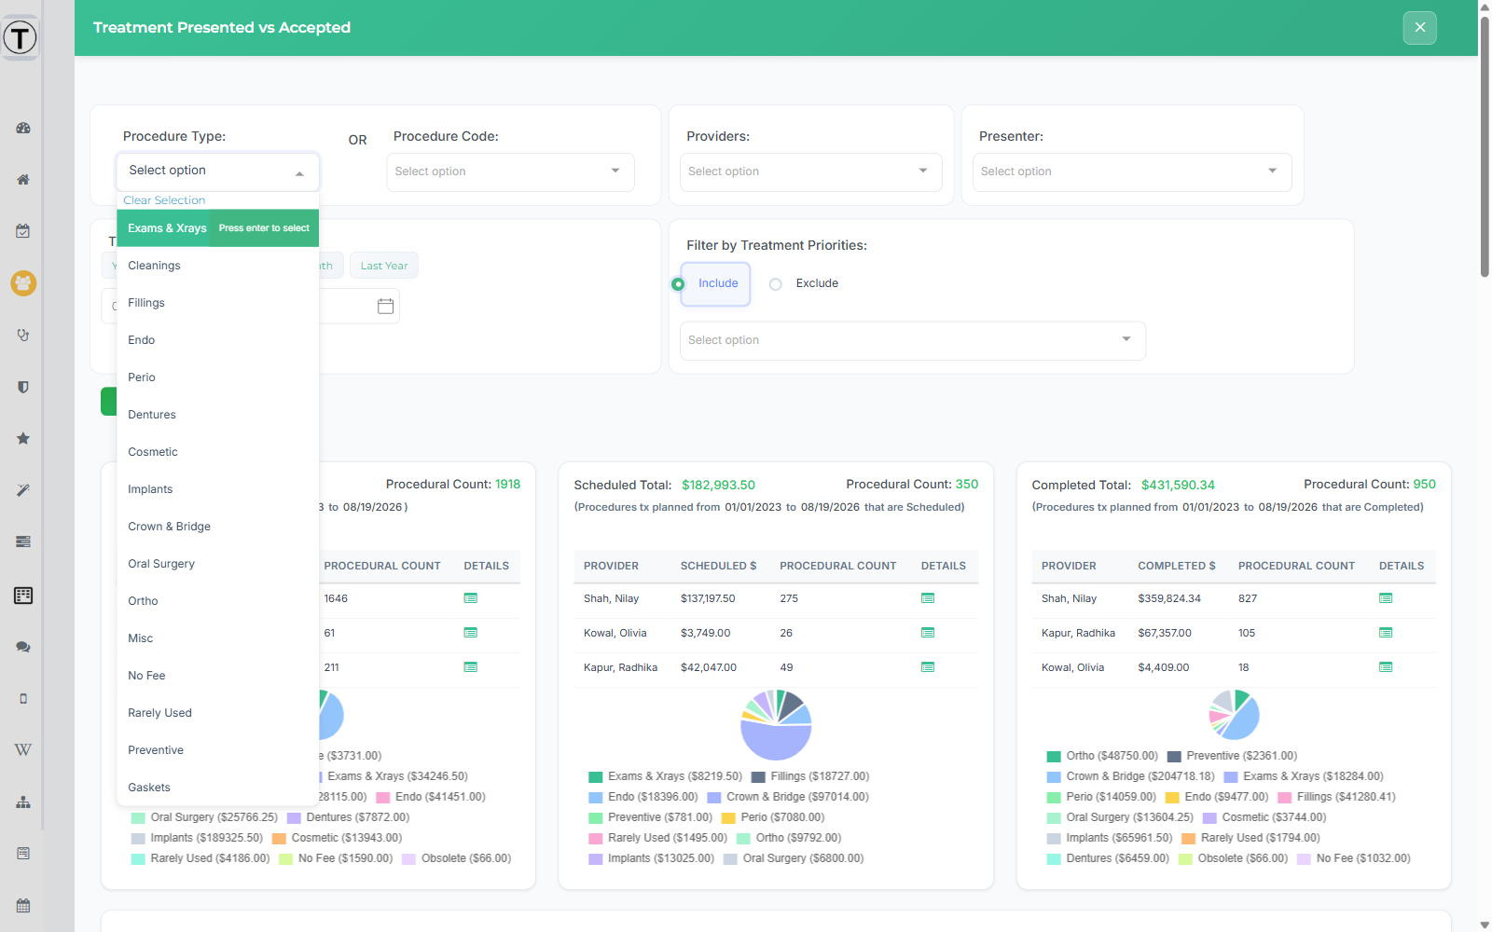1492x932 pixels.
Task: Click the T logo at top left
Action: pyautogui.click(x=20, y=37)
